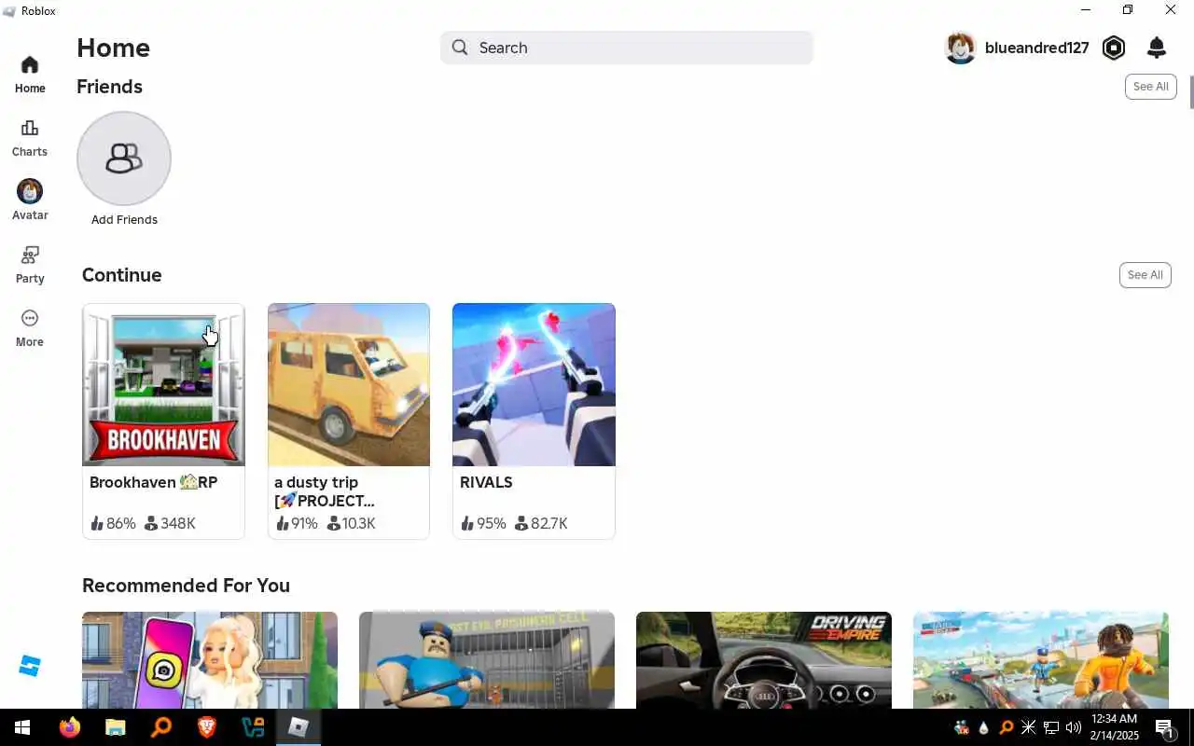This screenshot has height=746, width=1194.
Task: Open File Explorer from the taskbar
Action: 115,727
